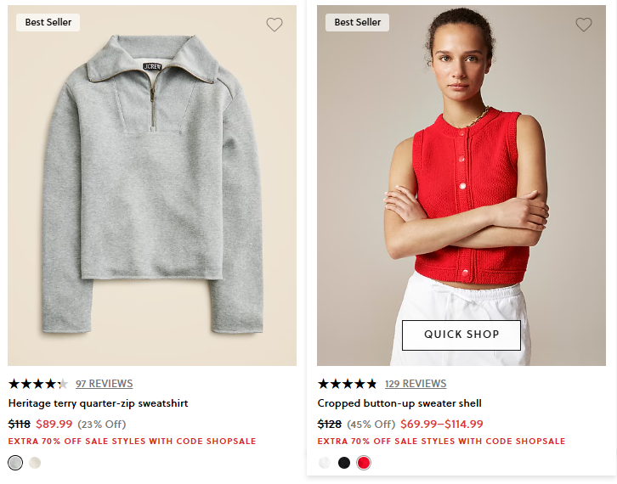Viewport: 617px width, 484px height.
Task: Click the red sweater shell model photo
Action: (461, 170)
